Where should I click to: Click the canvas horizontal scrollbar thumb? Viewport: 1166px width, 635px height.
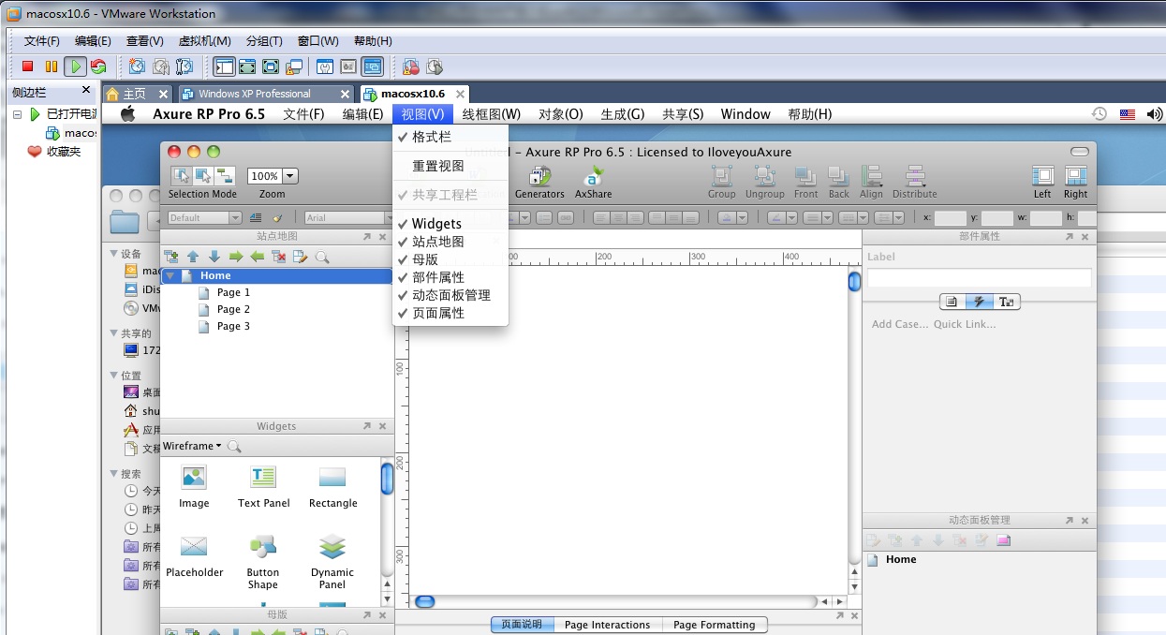pyautogui.click(x=424, y=601)
